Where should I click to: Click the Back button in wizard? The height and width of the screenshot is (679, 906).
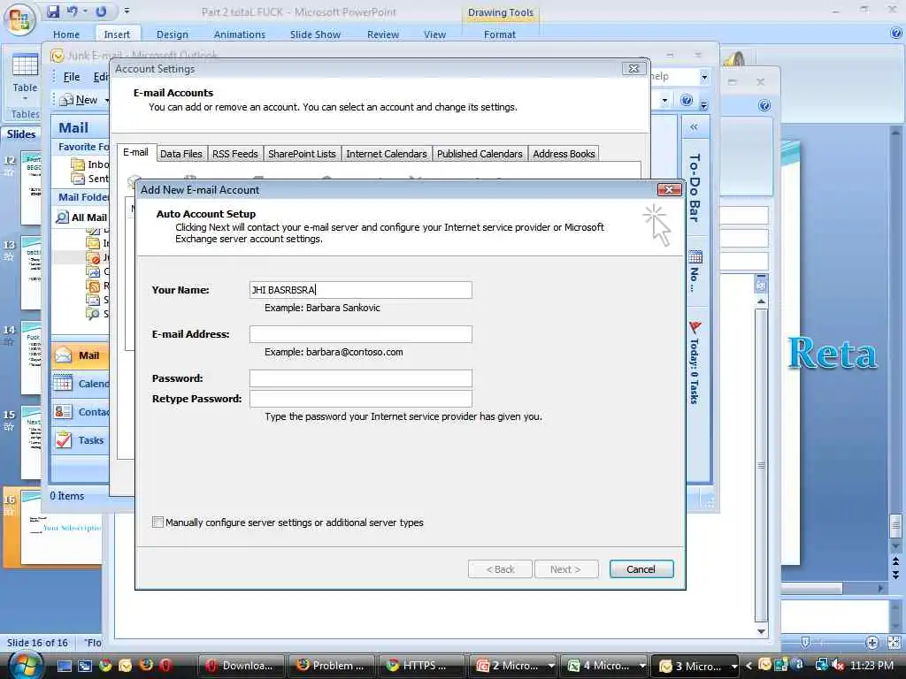click(x=500, y=569)
